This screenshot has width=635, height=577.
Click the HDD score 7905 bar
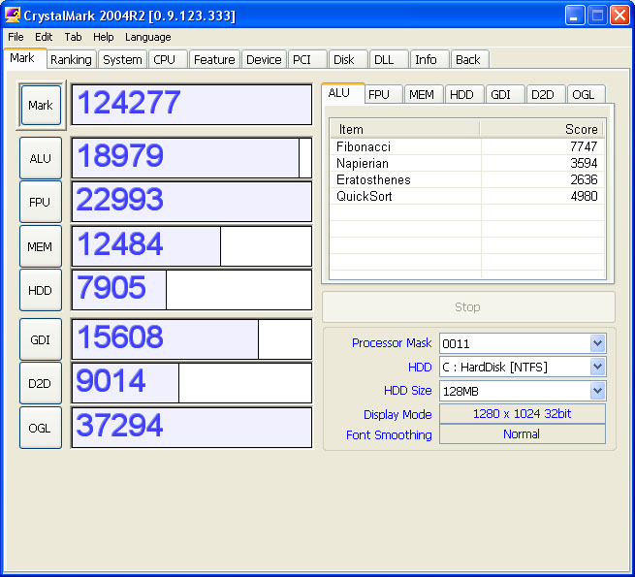[x=192, y=290]
